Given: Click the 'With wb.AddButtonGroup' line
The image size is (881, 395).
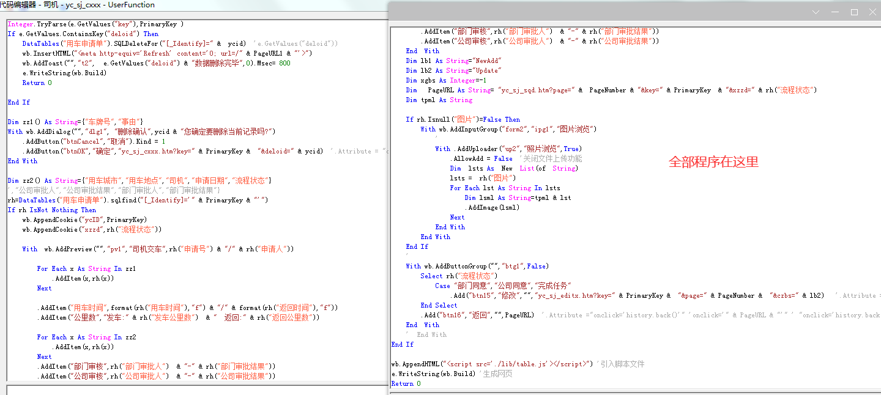Looking at the screenshot, I should coord(478,266).
